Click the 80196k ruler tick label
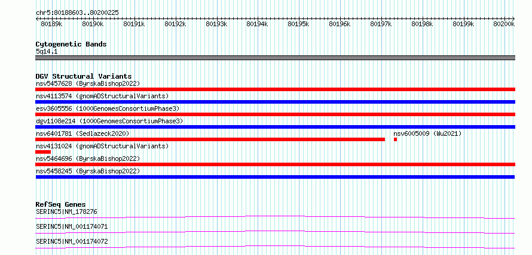 click(340, 24)
